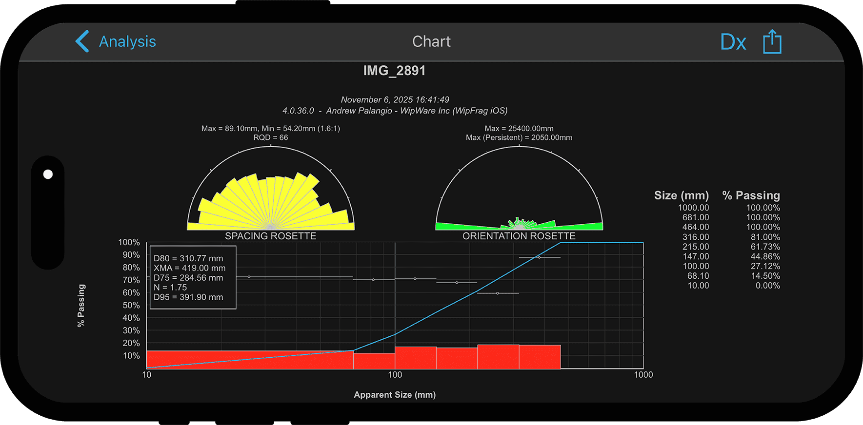Tap the % Passing column header
The height and width of the screenshot is (425, 863).
pyautogui.click(x=751, y=195)
